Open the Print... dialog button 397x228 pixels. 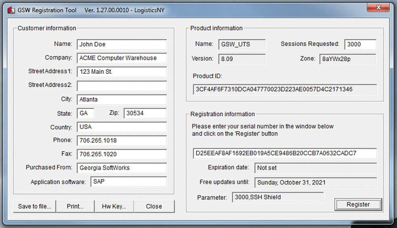coord(75,206)
